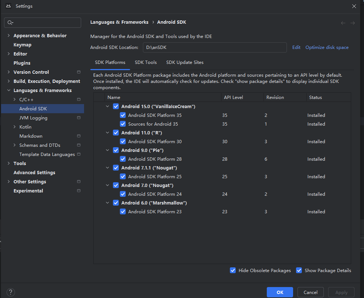
Task: Click project-level icon next to JVM Logging
Action: (x=79, y=118)
